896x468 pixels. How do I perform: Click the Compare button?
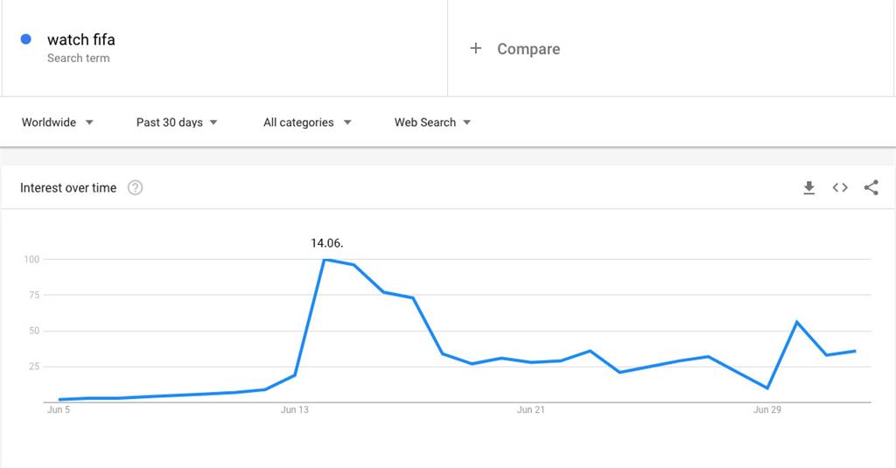click(x=528, y=49)
